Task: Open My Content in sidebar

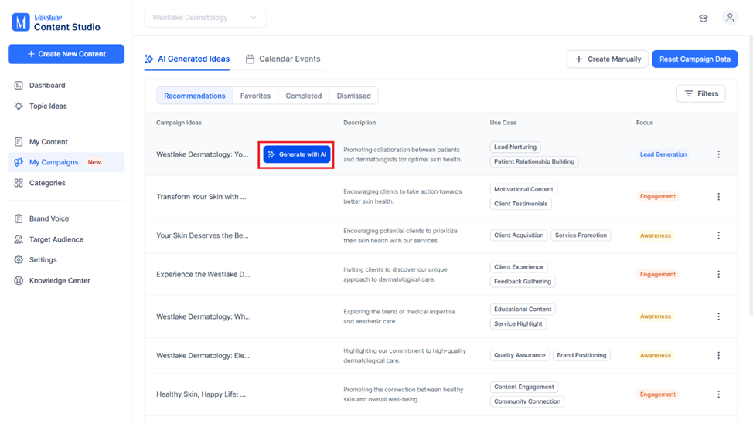Action: point(66,141)
